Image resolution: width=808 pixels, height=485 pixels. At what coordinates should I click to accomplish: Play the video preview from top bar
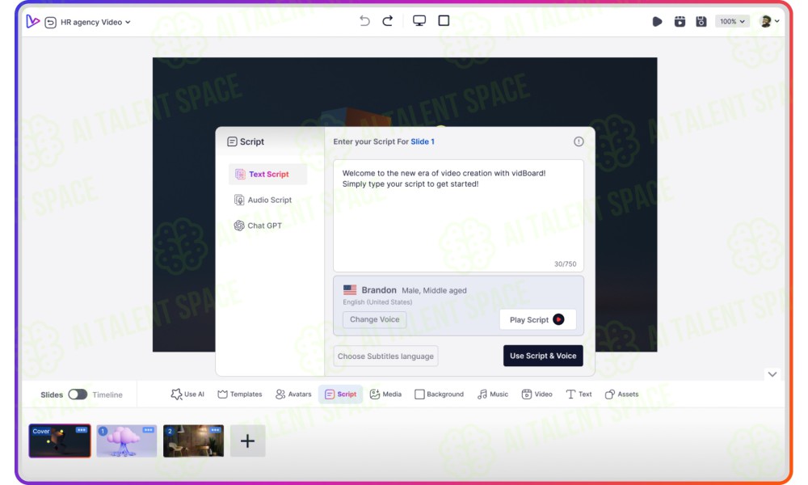coord(657,22)
